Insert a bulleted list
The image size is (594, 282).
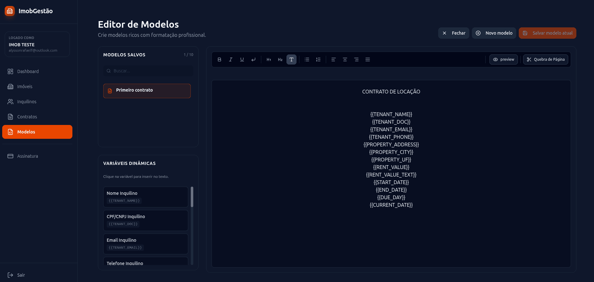pos(307,59)
